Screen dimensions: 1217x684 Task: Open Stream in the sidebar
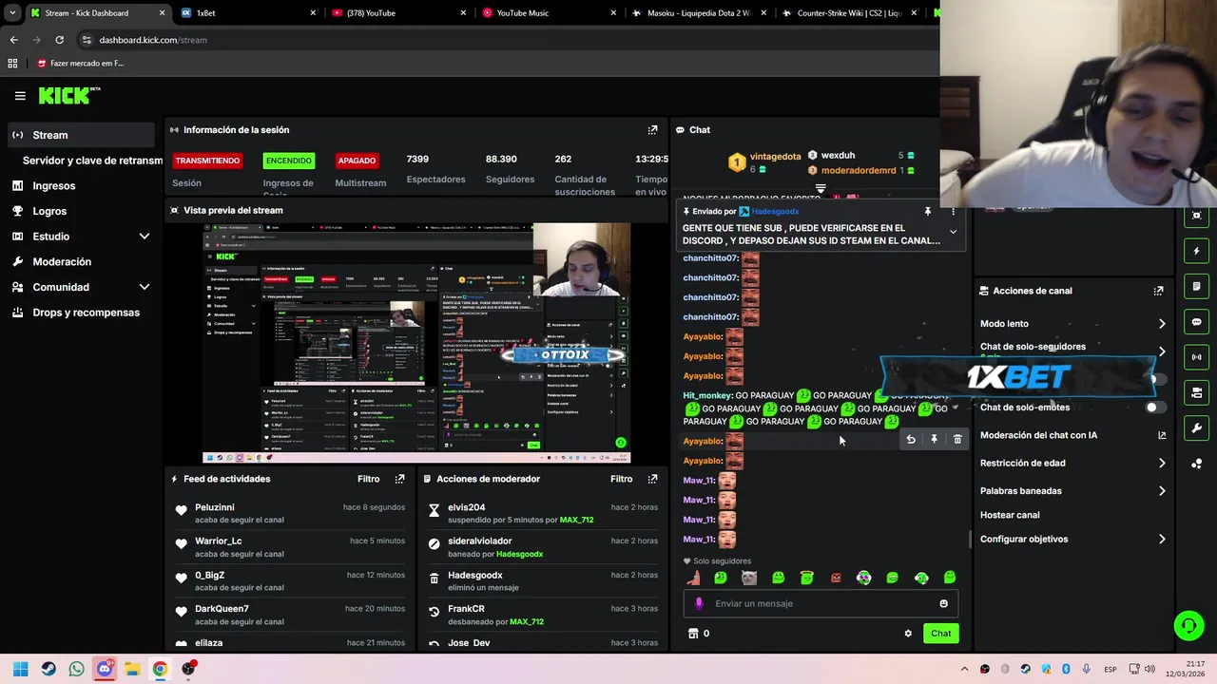coord(80,135)
